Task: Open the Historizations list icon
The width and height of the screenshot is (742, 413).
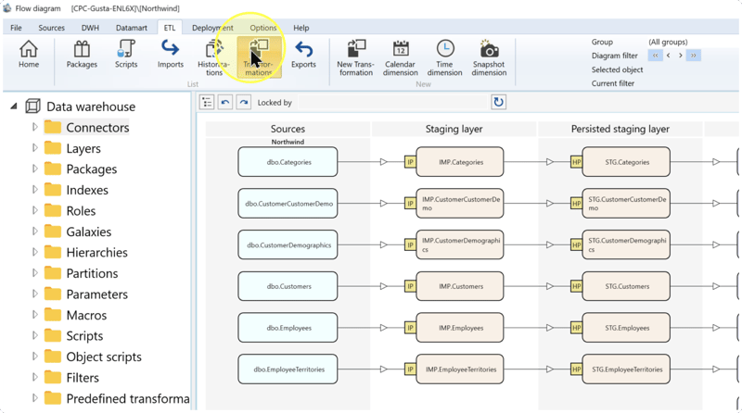Action: click(214, 57)
